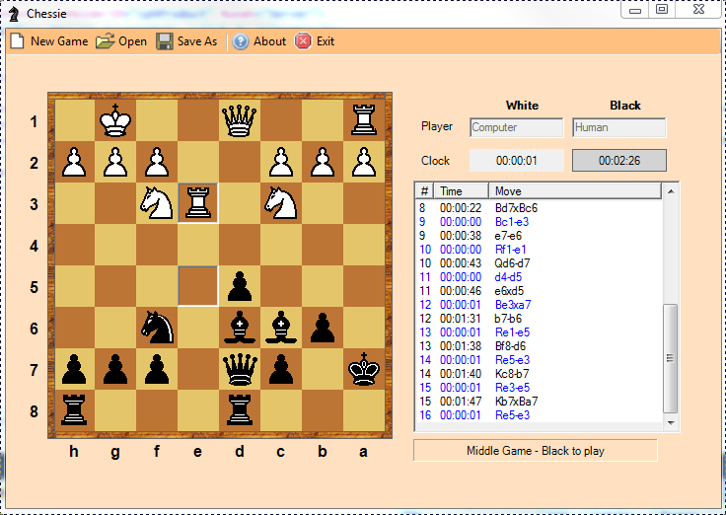
Task: Open the About dialog
Action: point(259,41)
